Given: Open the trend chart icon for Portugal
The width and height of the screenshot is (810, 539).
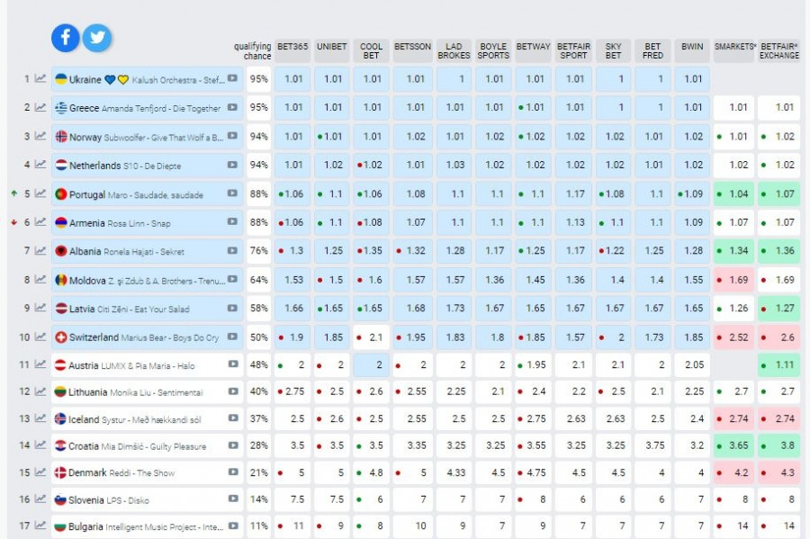Looking at the screenshot, I should pos(40,194).
